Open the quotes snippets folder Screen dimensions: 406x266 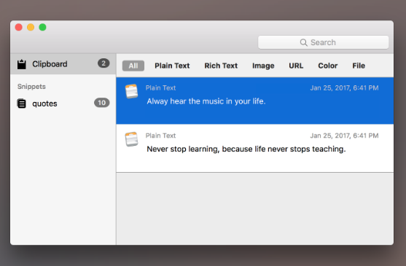[63, 103]
